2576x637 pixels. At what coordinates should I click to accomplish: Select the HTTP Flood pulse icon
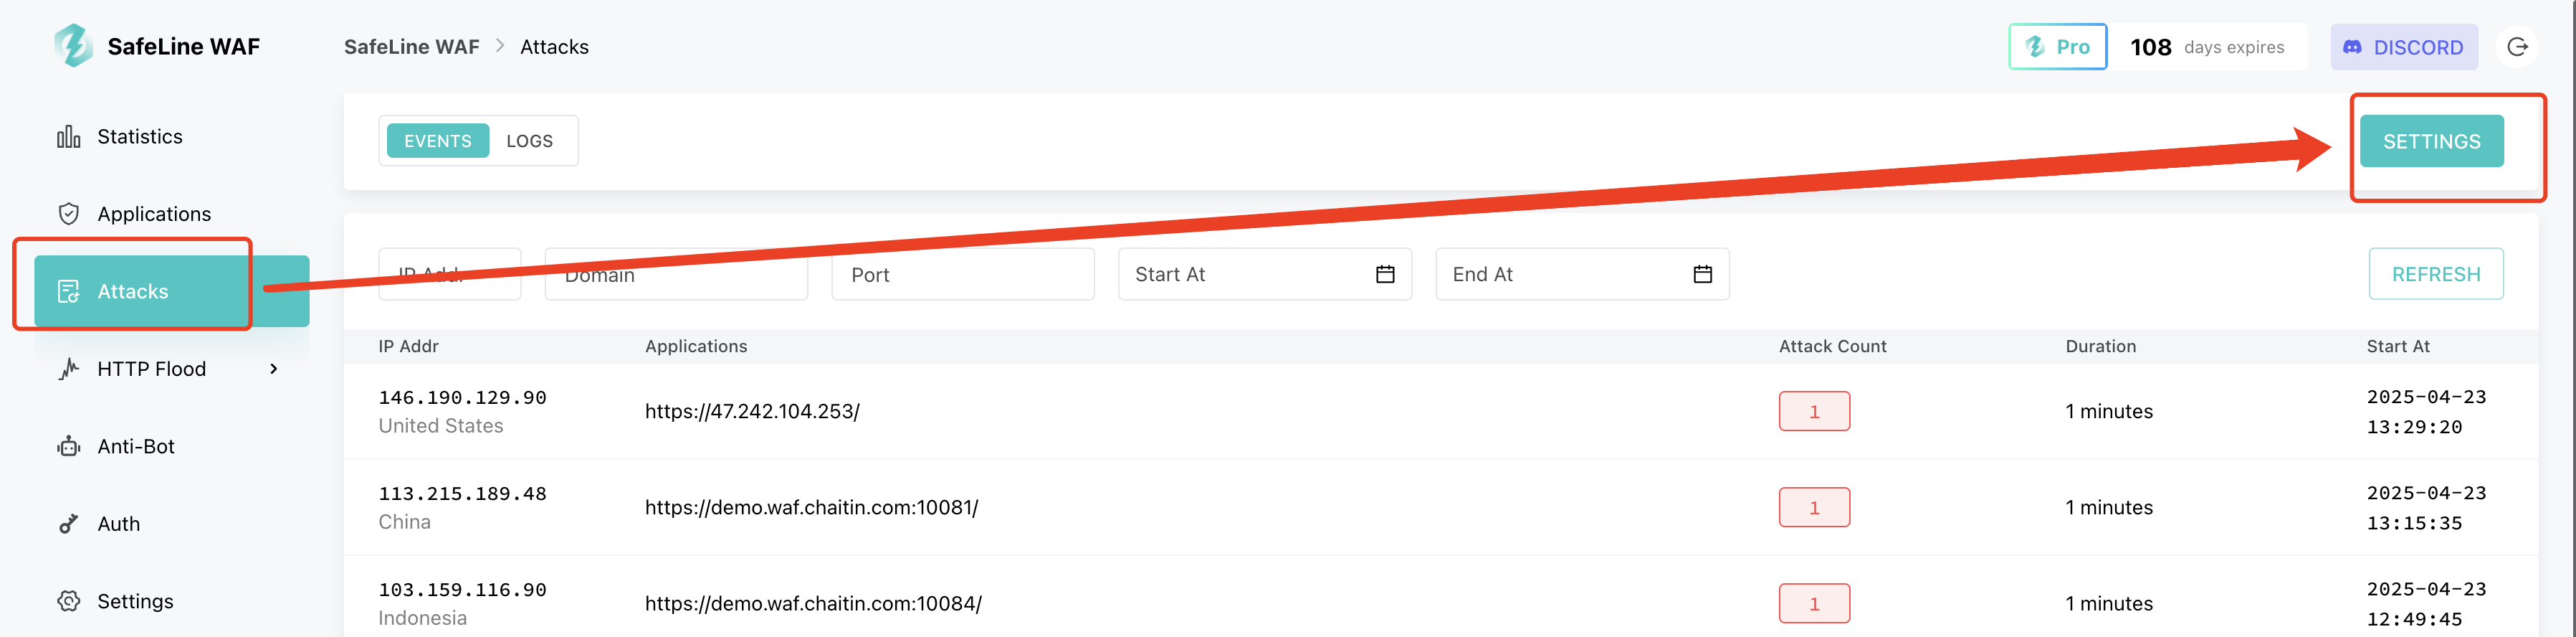coord(68,369)
